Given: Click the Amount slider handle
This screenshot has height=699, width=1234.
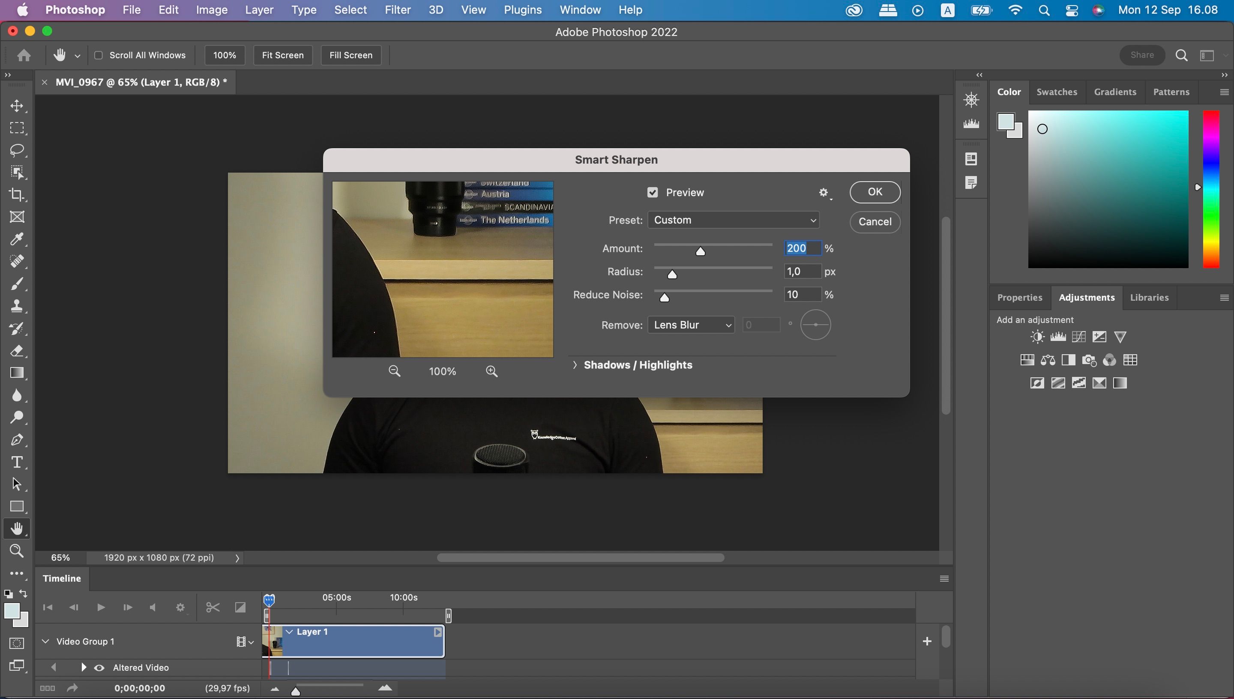Looking at the screenshot, I should tap(700, 251).
